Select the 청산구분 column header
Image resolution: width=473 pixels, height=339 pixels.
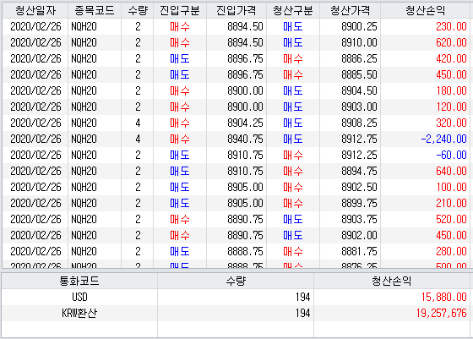coord(293,10)
